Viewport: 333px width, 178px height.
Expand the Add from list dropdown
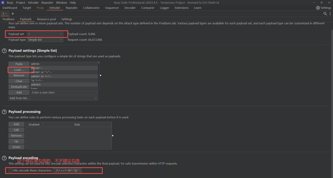[53, 98]
